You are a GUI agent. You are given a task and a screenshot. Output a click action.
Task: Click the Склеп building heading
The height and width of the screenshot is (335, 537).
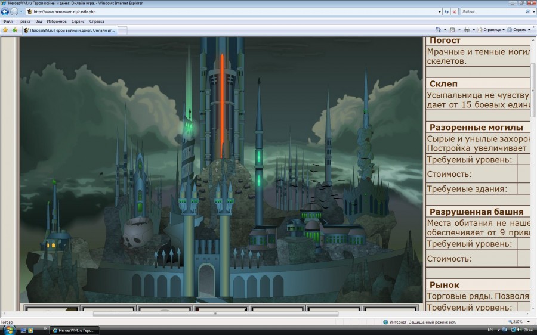click(443, 84)
